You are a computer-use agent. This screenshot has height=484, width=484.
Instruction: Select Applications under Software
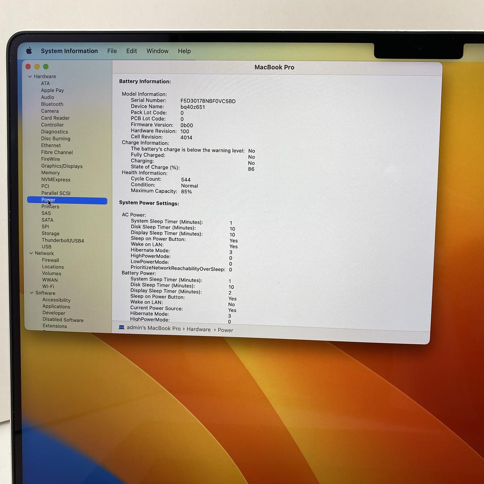pyautogui.click(x=56, y=307)
